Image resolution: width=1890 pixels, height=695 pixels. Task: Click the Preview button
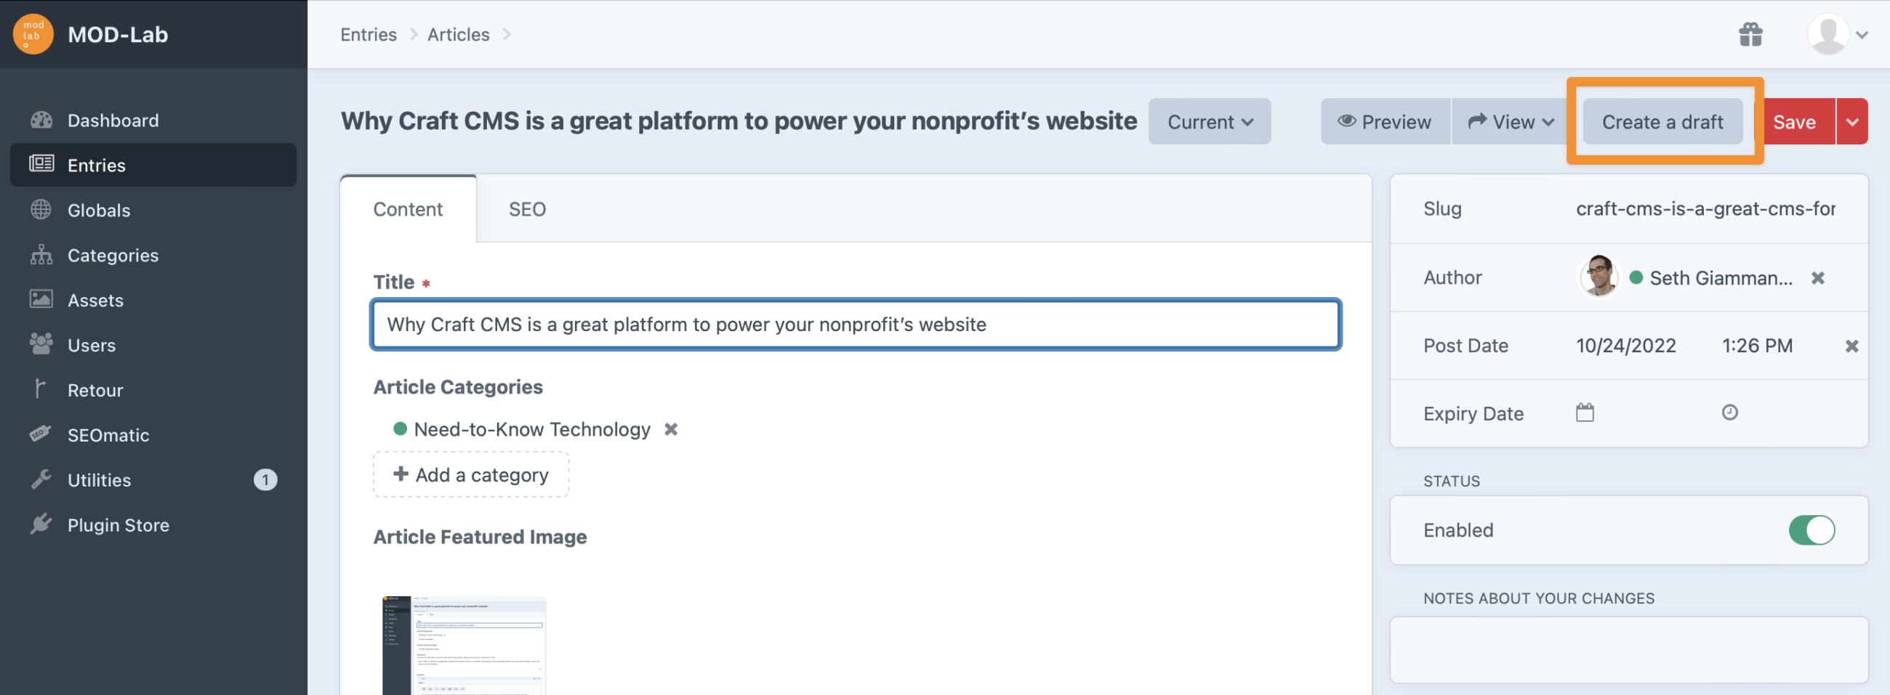1385,122
